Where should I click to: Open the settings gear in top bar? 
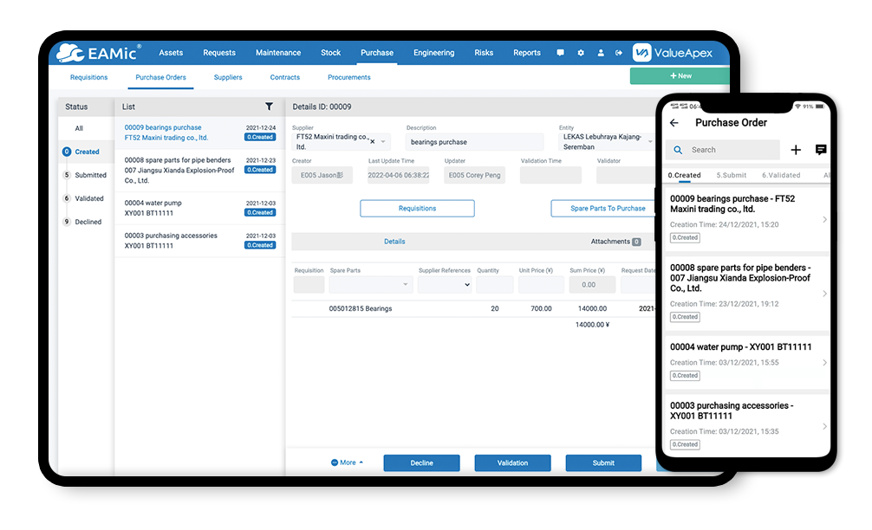(x=579, y=53)
